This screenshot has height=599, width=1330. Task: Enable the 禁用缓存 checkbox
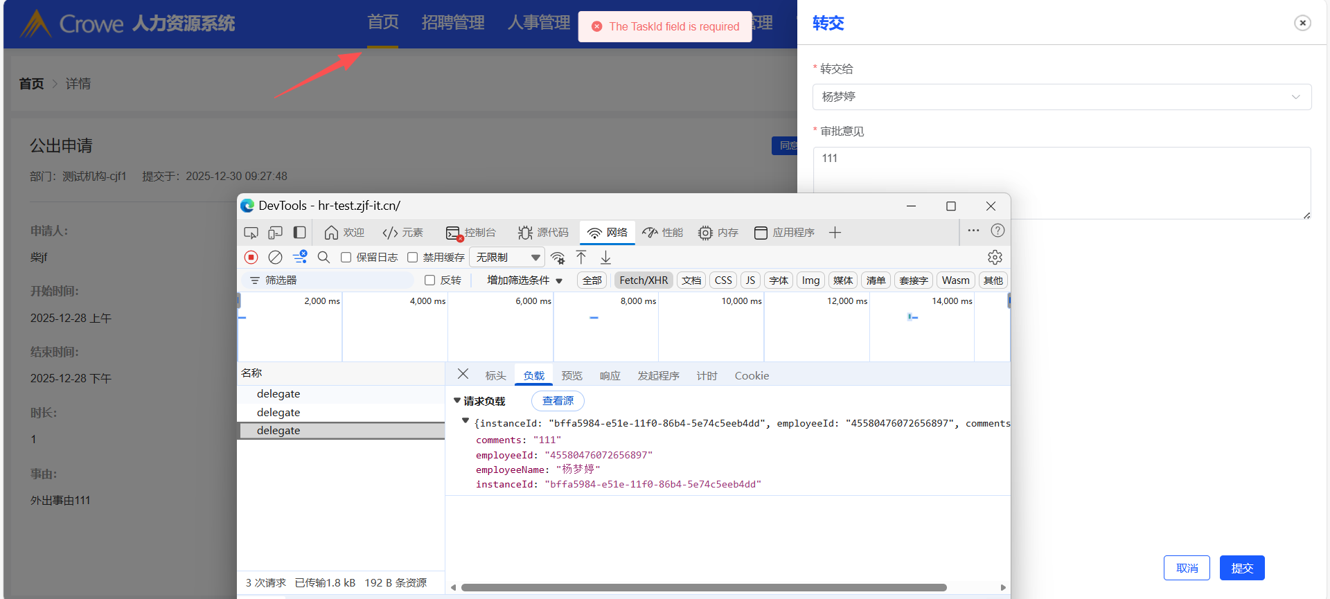413,258
